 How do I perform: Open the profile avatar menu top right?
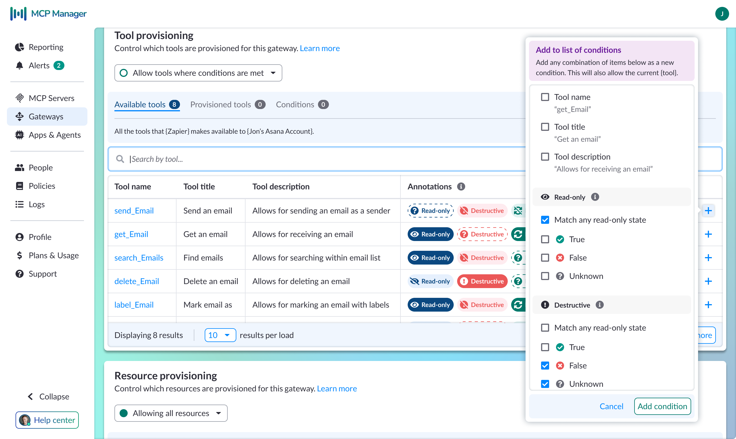pyautogui.click(x=722, y=13)
